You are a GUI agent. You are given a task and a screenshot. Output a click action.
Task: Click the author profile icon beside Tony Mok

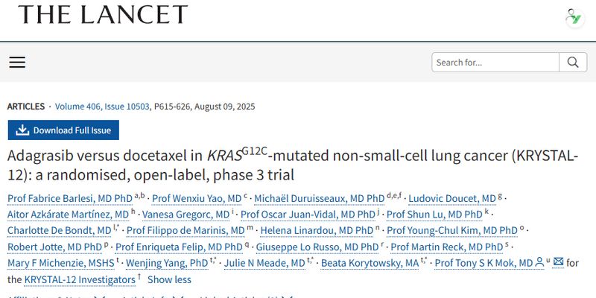pyautogui.click(x=540, y=263)
